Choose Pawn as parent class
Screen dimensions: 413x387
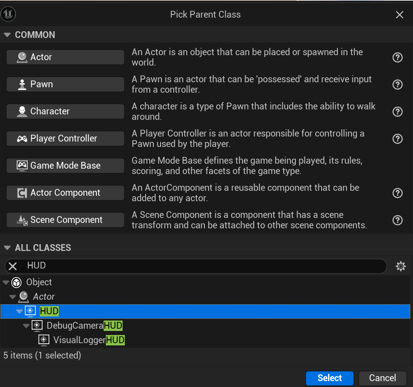pos(65,84)
